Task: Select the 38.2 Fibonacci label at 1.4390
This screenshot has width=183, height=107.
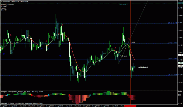Action: 173,75
